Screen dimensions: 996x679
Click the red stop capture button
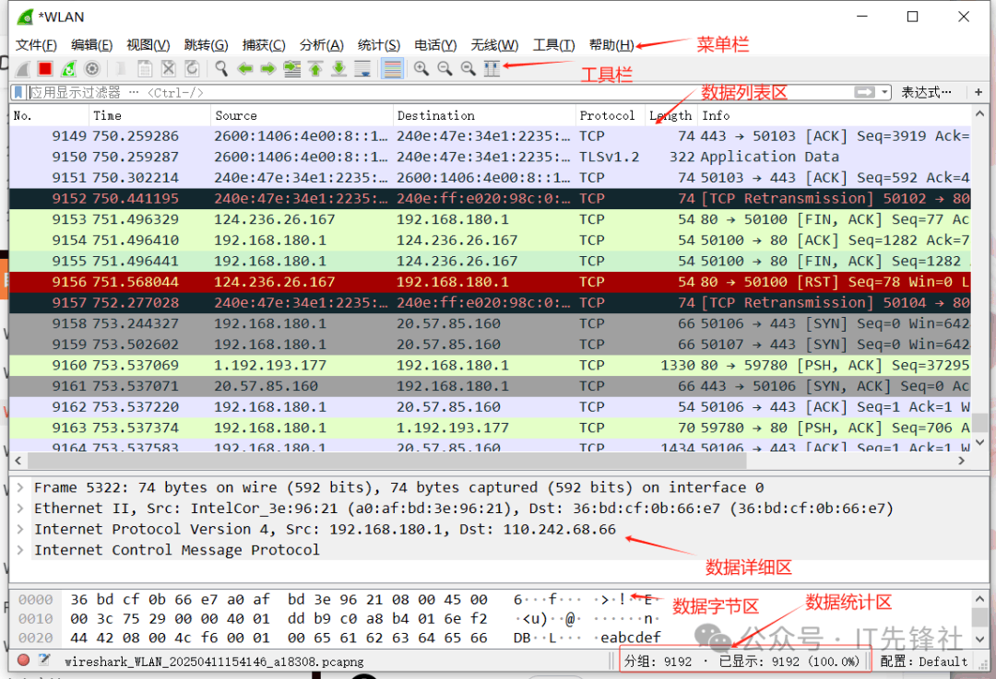pyautogui.click(x=44, y=69)
